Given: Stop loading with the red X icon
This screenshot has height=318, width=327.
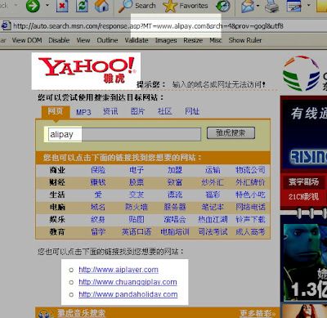Looking at the screenshot, I should click(x=62, y=6).
